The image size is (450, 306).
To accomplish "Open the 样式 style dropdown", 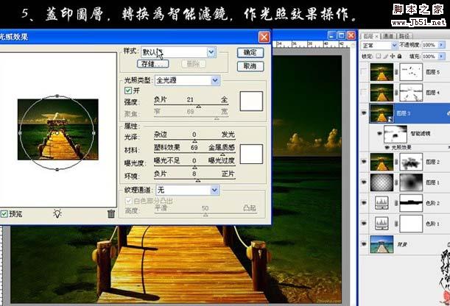I will pyautogui.click(x=211, y=52).
